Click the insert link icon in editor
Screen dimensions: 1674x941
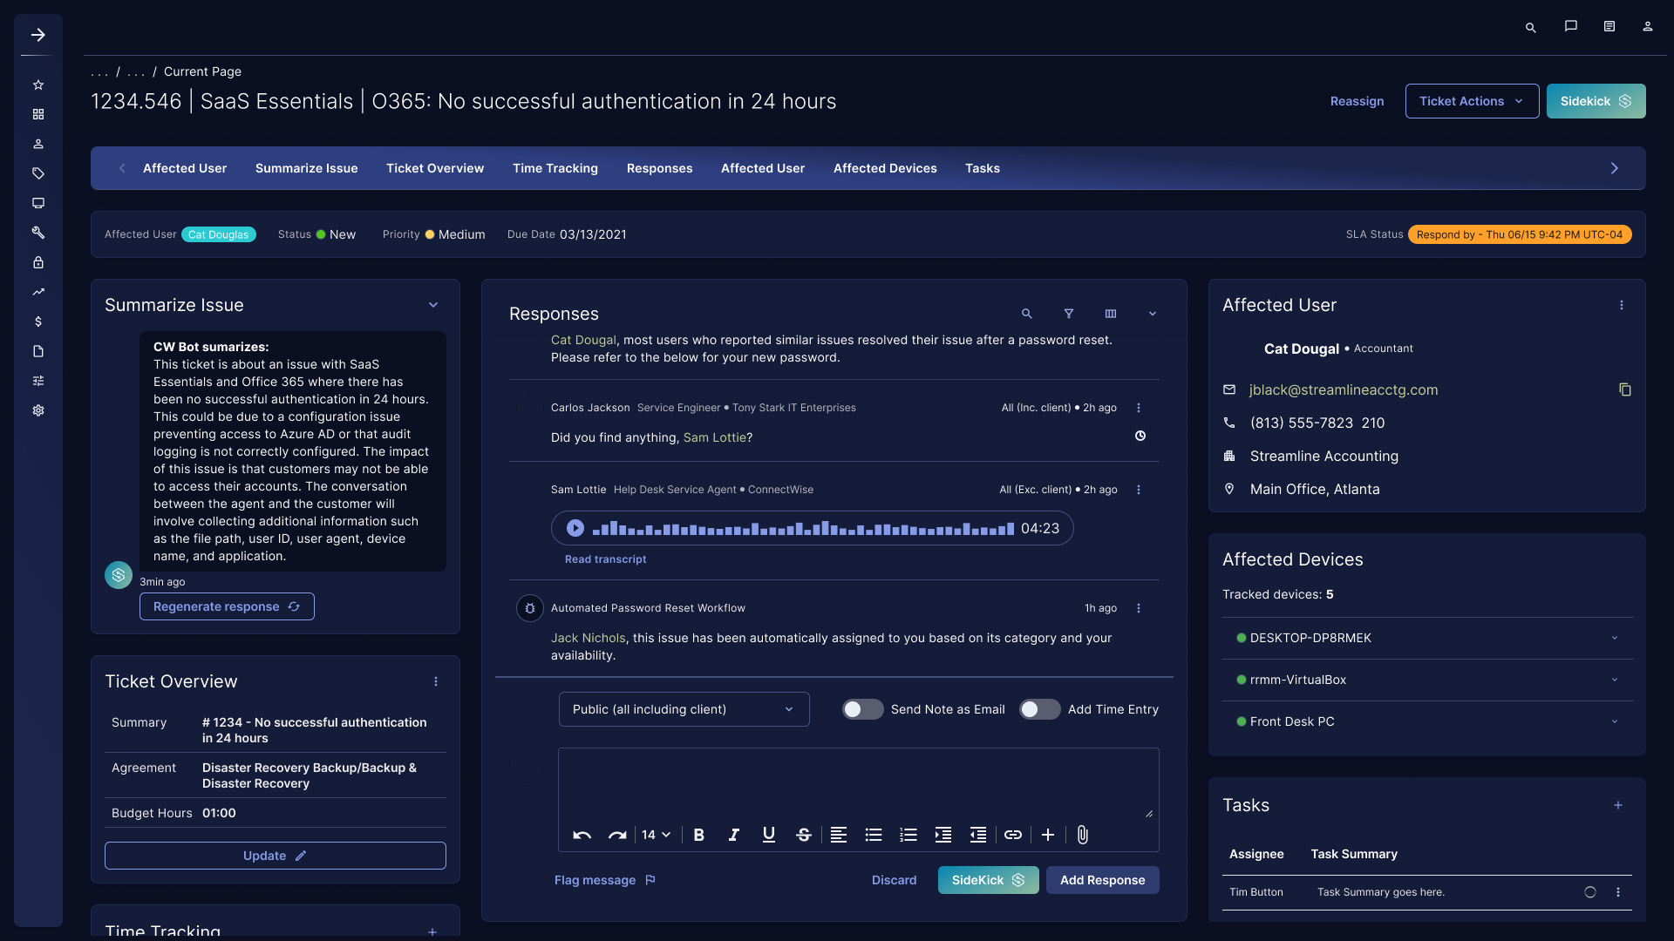pos(1012,835)
